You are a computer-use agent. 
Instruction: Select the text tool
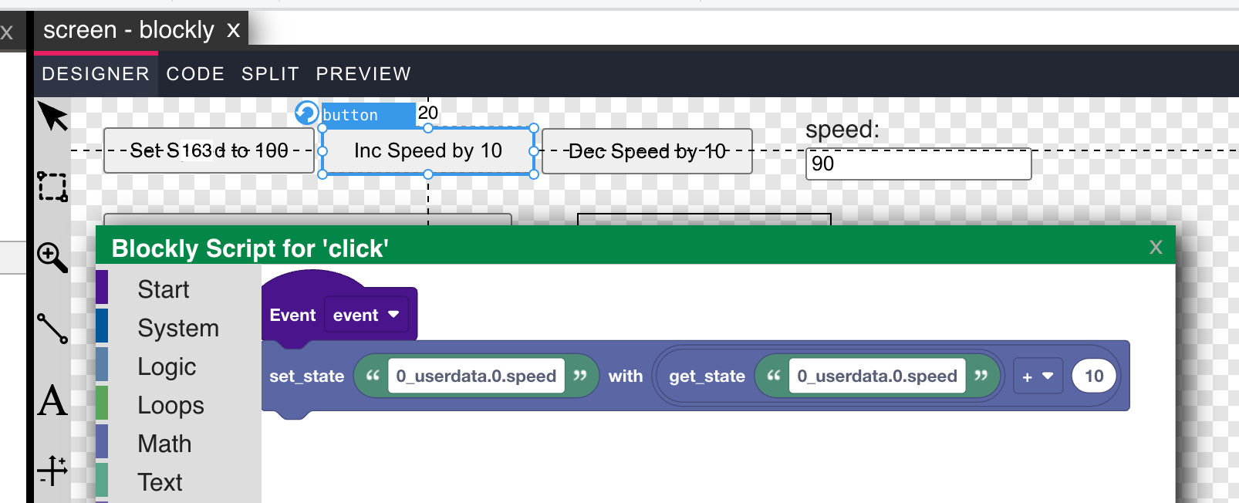(x=52, y=400)
